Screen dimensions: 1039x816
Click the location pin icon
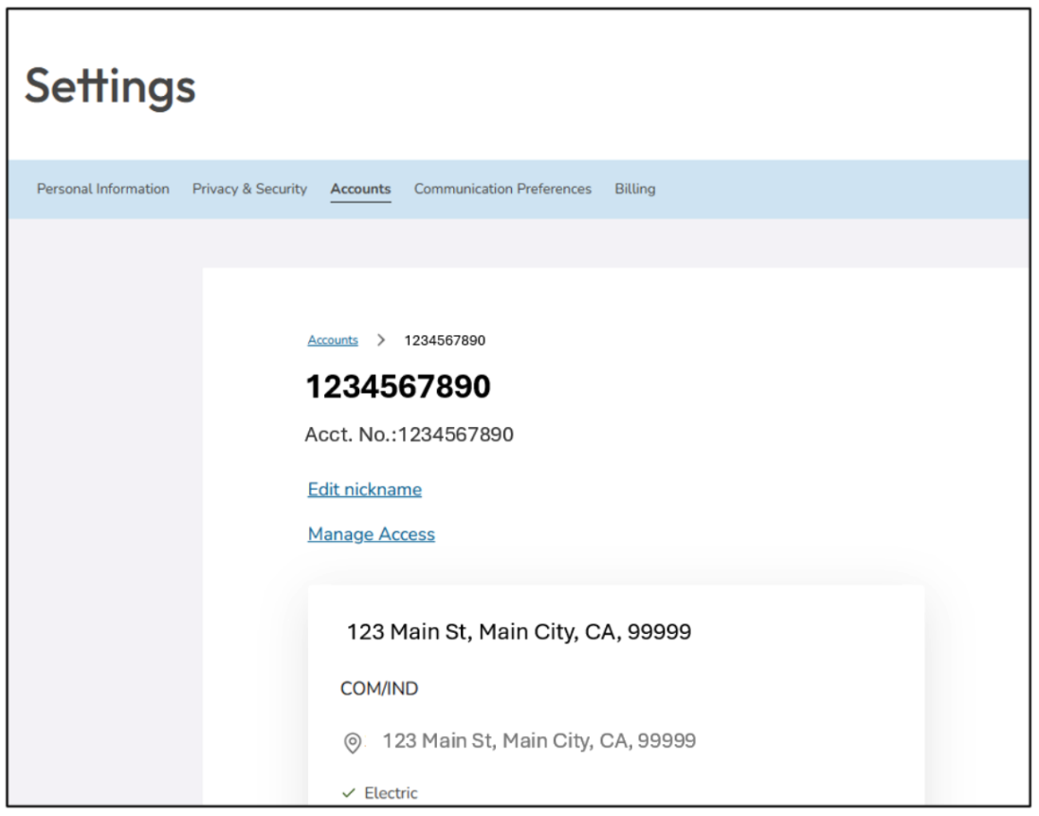pyautogui.click(x=353, y=742)
